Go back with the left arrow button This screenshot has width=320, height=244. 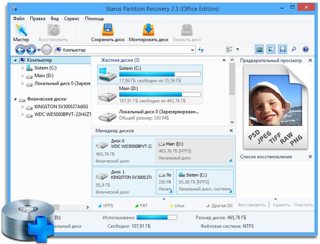pyautogui.click(x=20, y=49)
